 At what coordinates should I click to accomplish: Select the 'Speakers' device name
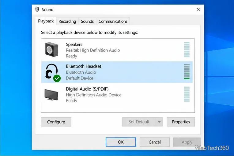(x=74, y=45)
